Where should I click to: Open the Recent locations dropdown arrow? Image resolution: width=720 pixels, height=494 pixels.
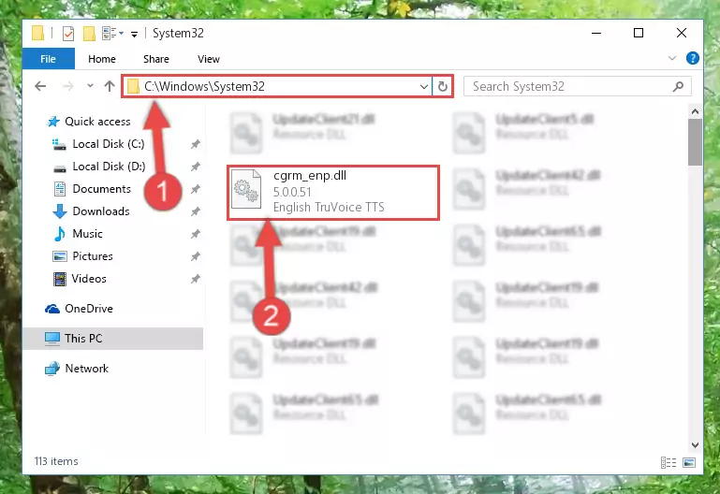tap(90, 86)
